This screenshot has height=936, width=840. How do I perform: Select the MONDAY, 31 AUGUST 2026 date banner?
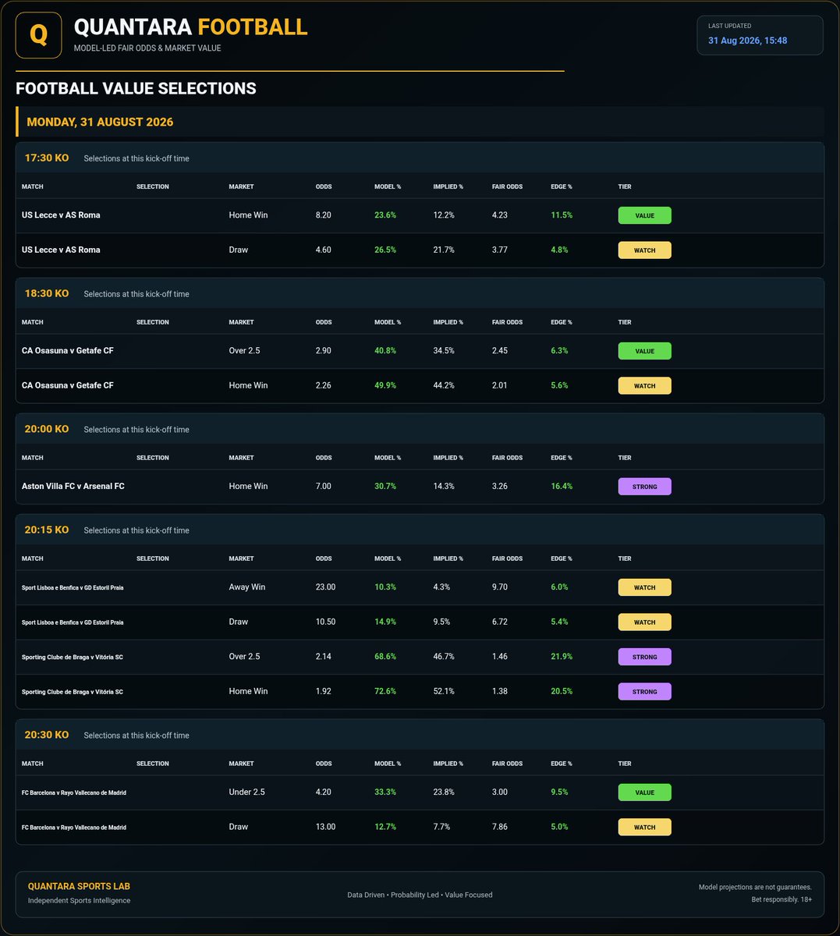tap(420, 122)
